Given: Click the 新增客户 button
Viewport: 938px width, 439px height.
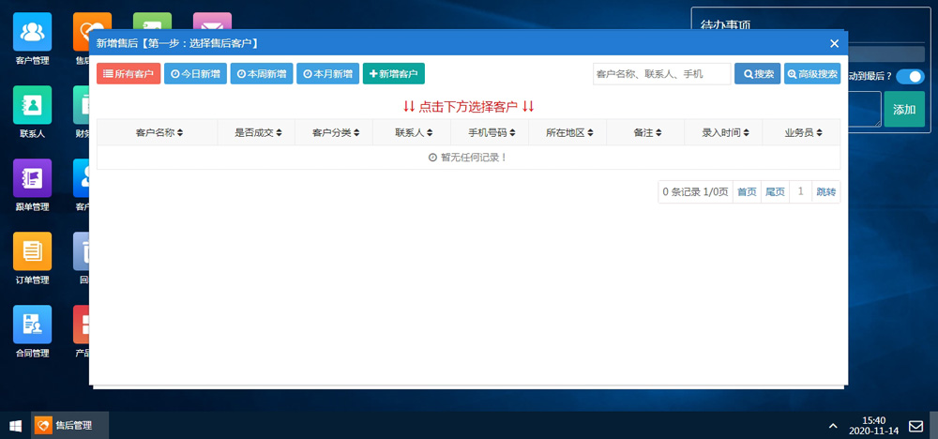Looking at the screenshot, I should (394, 74).
